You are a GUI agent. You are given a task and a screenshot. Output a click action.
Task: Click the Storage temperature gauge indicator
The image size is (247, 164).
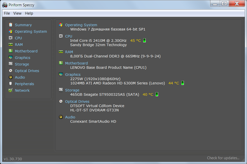(x=157, y=94)
